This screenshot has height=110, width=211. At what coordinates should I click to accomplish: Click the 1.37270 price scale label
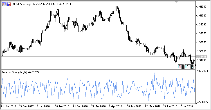tap(202, 34)
